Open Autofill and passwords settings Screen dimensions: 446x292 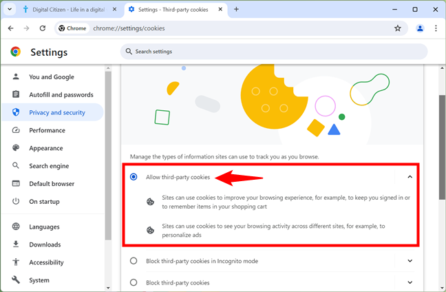pyautogui.click(x=61, y=94)
